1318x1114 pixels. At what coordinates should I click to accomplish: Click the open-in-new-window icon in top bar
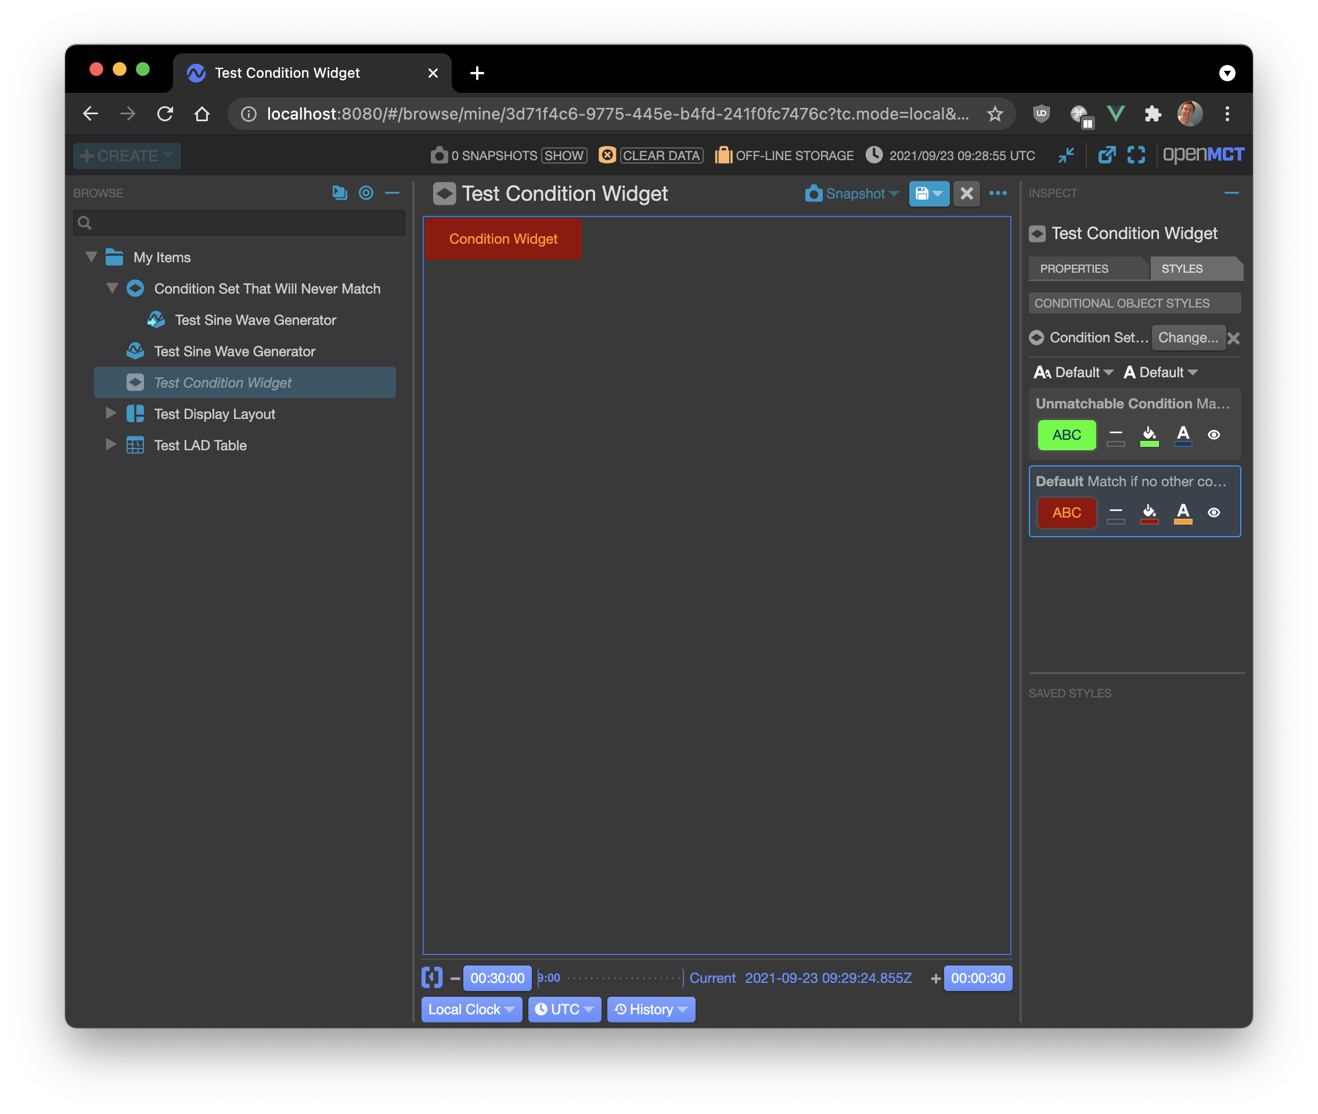(x=1108, y=155)
